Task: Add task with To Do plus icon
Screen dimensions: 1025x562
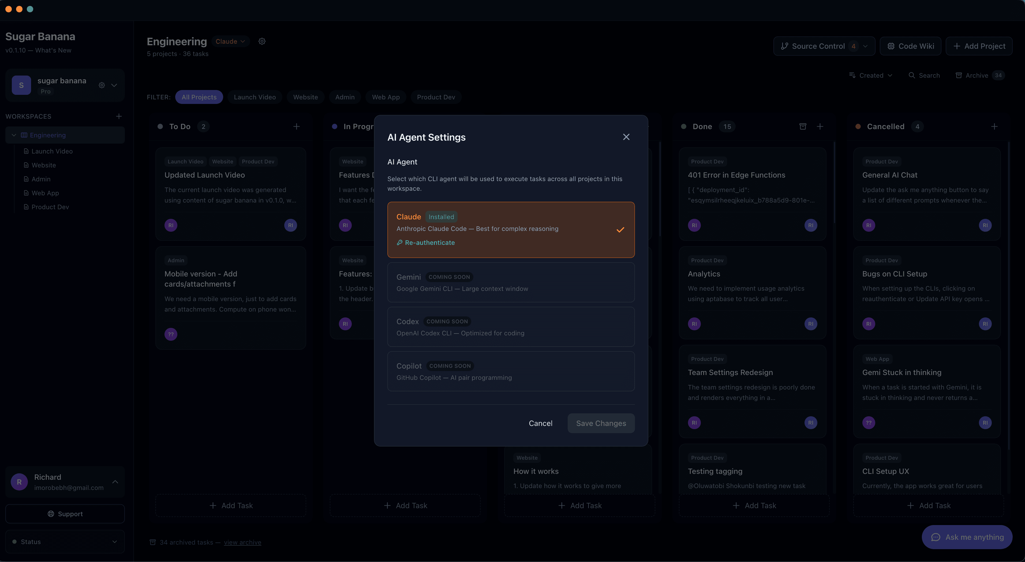Action: (297, 126)
